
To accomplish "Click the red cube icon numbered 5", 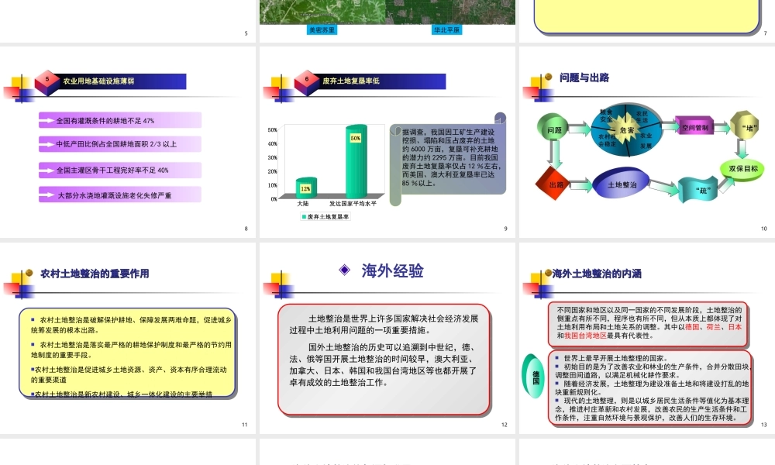I will pos(47,82).
